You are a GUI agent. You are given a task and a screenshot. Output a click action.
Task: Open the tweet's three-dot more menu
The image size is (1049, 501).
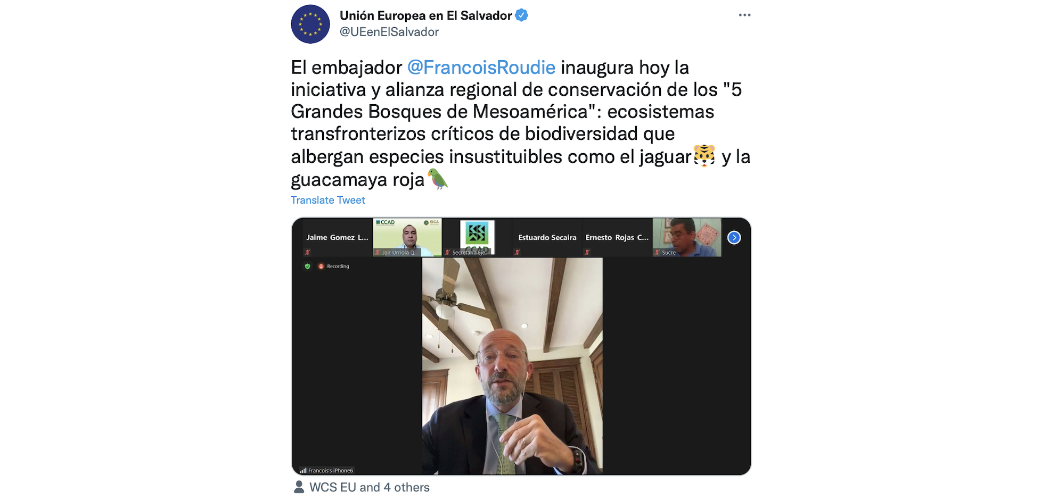[744, 15]
